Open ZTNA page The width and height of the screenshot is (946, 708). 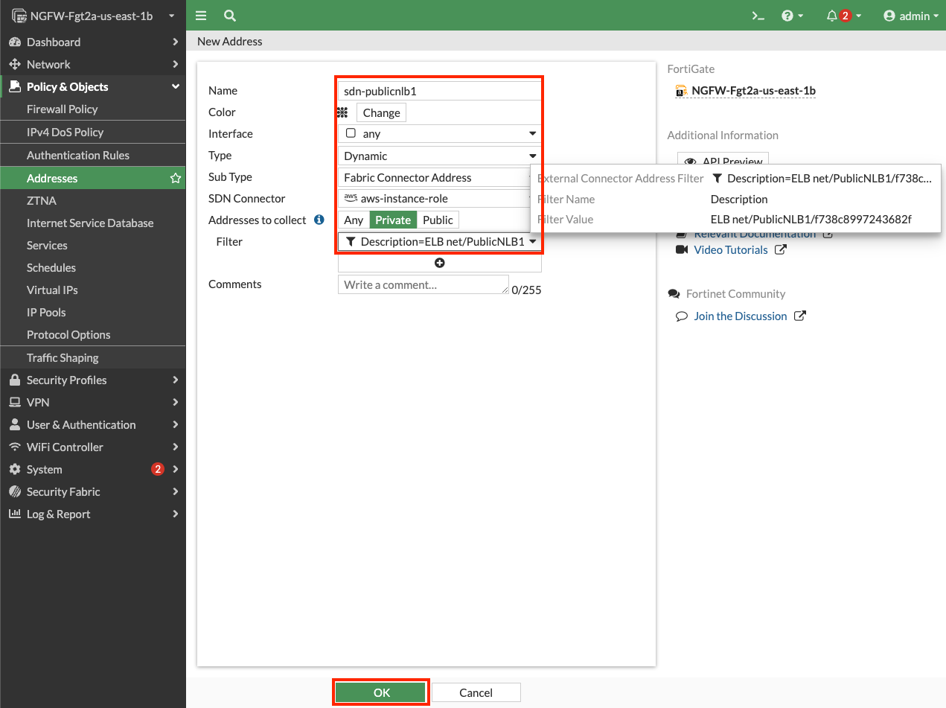[x=42, y=200]
